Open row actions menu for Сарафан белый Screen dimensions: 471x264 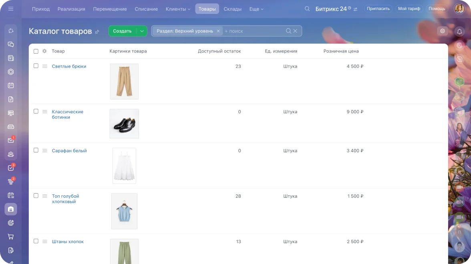tap(45, 150)
